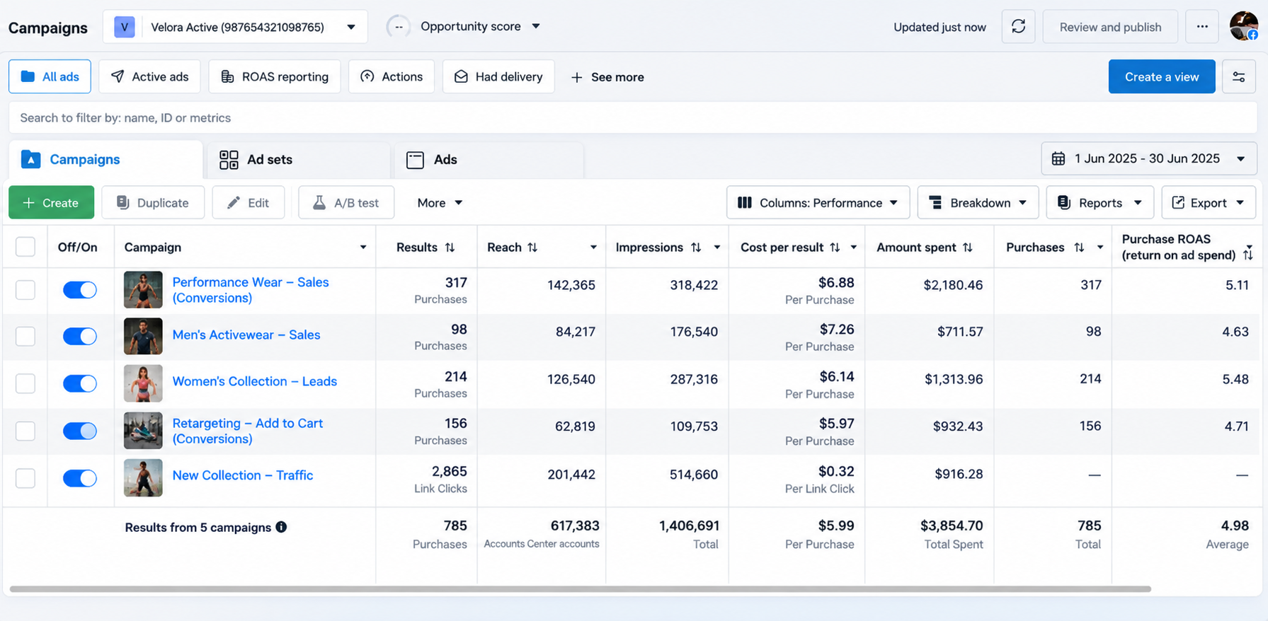
Task: Open the date range 1 Jun – 30 Jun dropdown
Action: tap(1148, 158)
